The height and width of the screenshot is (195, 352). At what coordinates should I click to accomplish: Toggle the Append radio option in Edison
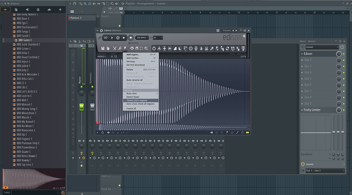coord(130,43)
